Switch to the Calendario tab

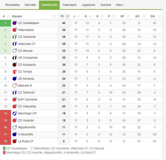pyautogui.click(x=69, y=5)
